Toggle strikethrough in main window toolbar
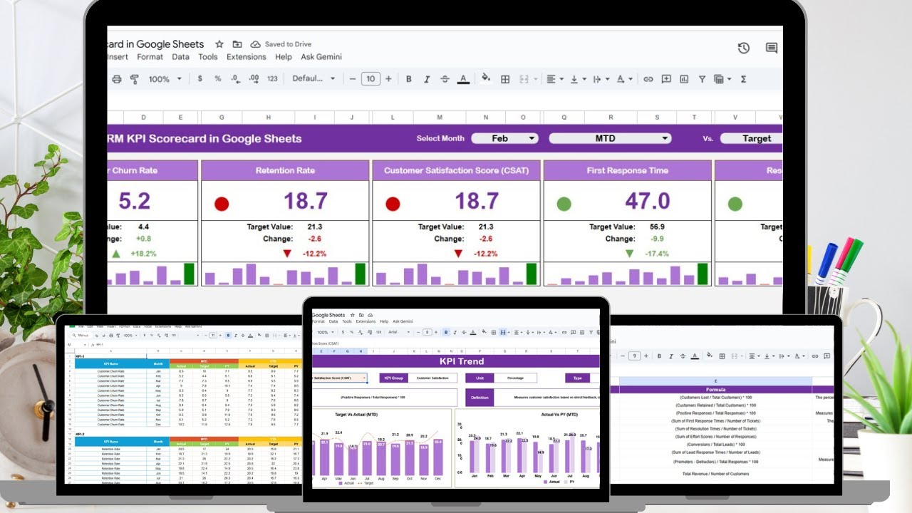912x513 pixels. (445, 79)
